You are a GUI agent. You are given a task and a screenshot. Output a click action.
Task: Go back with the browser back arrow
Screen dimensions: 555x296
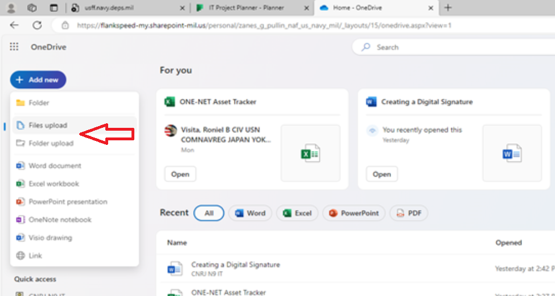(x=14, y=25)
